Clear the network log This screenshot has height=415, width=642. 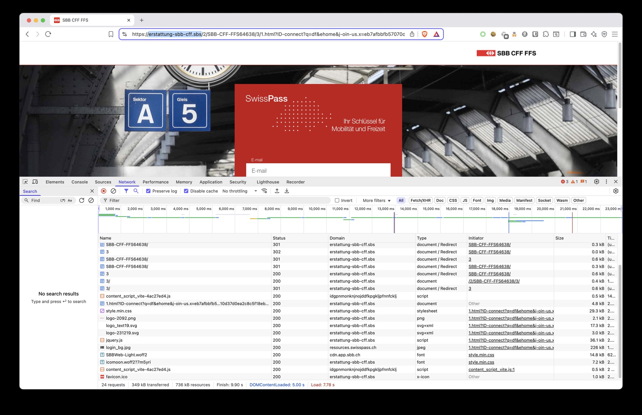point(113,191)
